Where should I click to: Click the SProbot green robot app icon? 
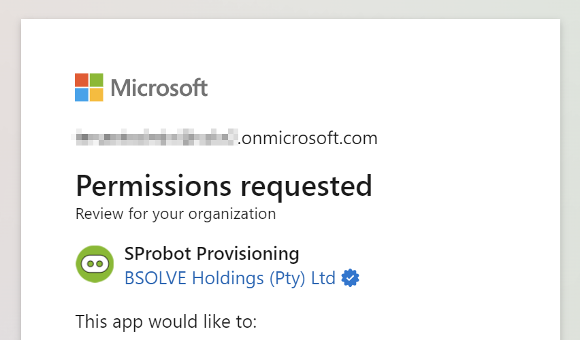click(x=95, y=264)
